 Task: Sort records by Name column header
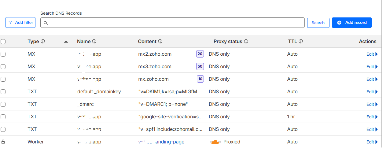point(84,41)
